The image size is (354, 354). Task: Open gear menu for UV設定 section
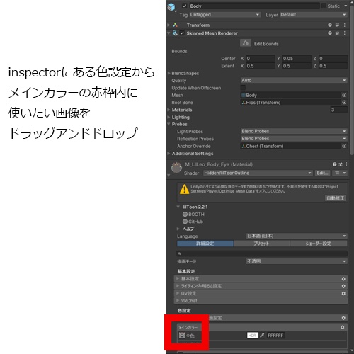pos(343,293)
